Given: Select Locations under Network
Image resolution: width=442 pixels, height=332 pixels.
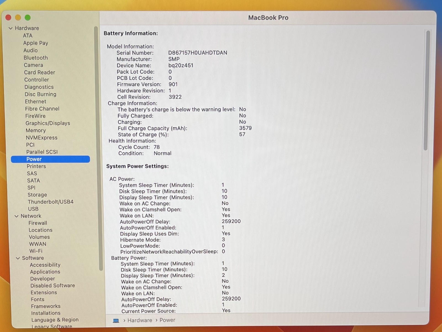Looking at the screenshot, I should tap(40, 230).
